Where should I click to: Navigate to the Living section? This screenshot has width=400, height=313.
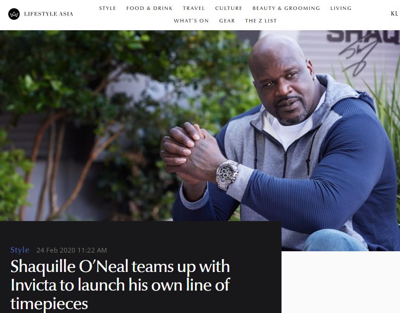point(341,8)
